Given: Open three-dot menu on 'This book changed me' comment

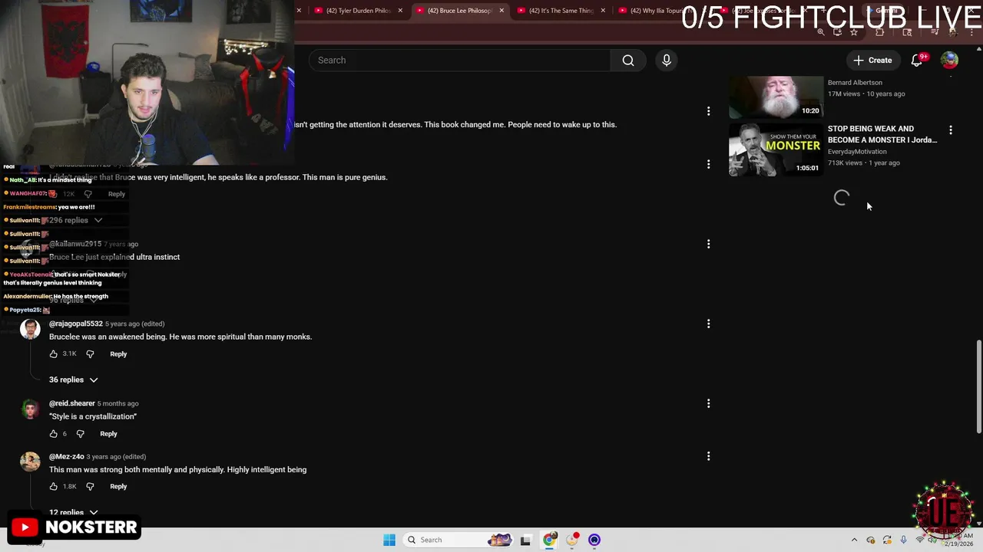Looking at the screenshot, I should click(708, 111).
